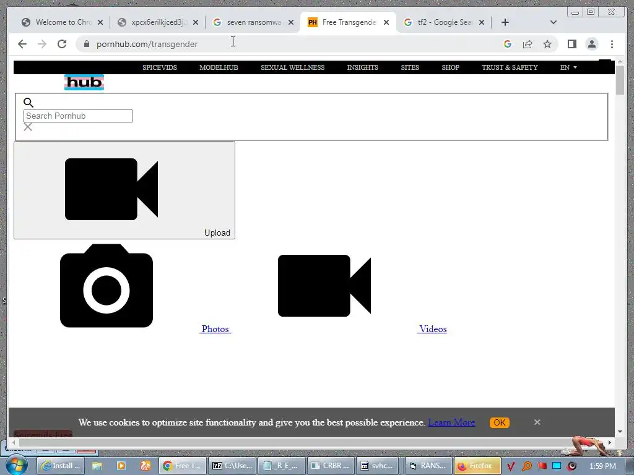Open the side panel icon
The image size is (634, 475).
571,44
